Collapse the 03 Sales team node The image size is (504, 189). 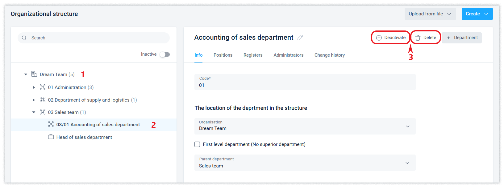[x=34, y=112]
